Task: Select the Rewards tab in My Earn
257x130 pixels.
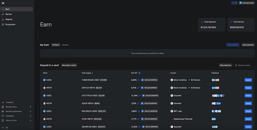Action: coord(65,45)
